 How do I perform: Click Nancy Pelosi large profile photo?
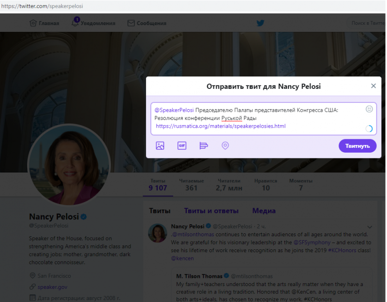69,165
